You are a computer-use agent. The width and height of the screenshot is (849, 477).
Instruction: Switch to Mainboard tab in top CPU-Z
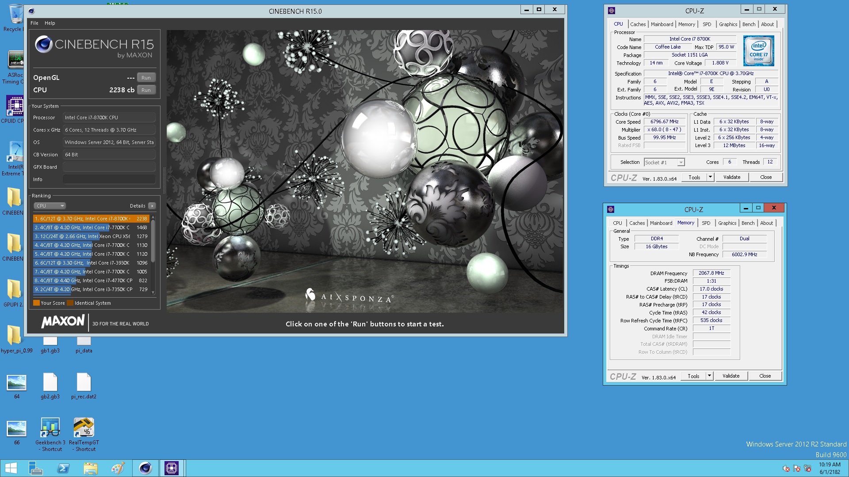pos(662,24)
